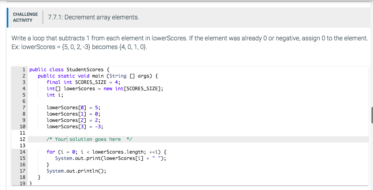Click the title '7.7.1: Decrement array elements.'
The height and width of the screenshot is (190, 373).
point(94,17)
